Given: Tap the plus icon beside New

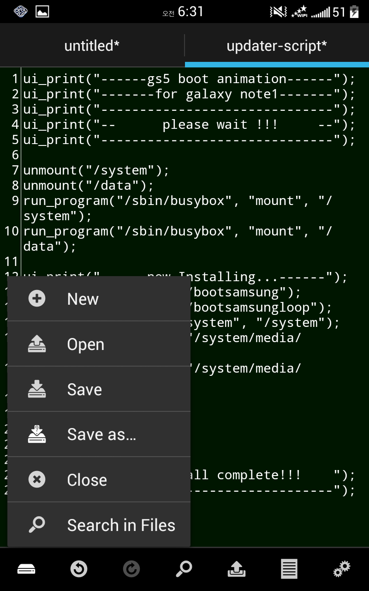Looking at the screenshot, I should point(37,299).
